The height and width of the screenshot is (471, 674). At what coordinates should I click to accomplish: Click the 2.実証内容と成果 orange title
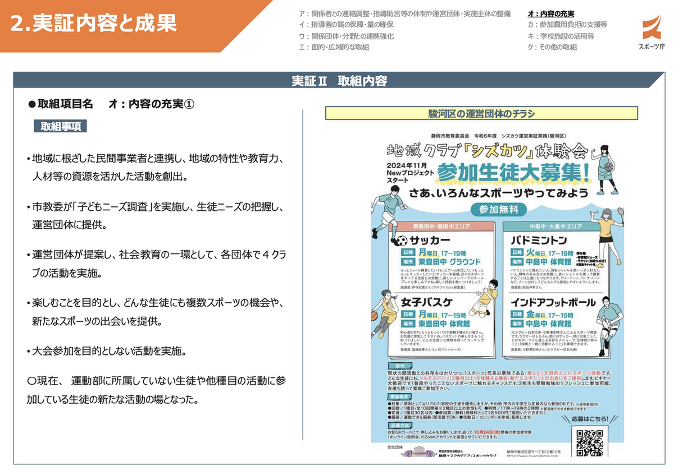[x=94, y=22]
